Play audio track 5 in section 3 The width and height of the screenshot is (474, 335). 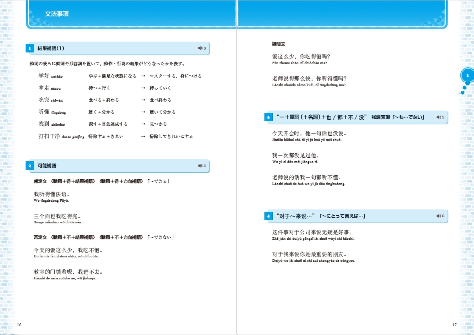(x=440, y=117)
